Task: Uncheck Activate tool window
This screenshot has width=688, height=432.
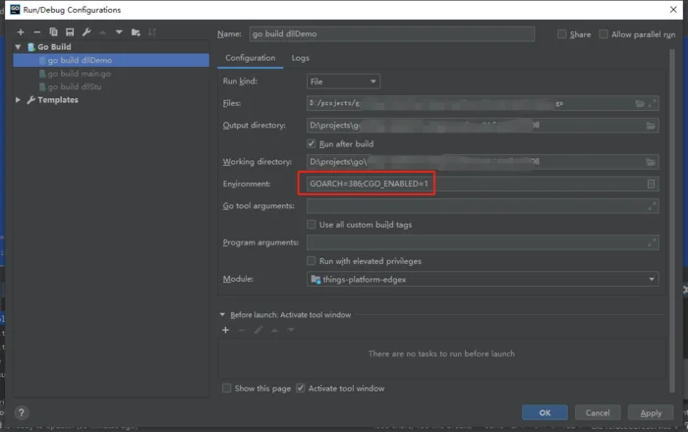Action: tap(300, 388)
